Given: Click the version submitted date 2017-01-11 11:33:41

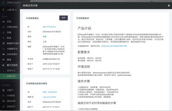Looking at the screenshot, I should pos(51,107).
